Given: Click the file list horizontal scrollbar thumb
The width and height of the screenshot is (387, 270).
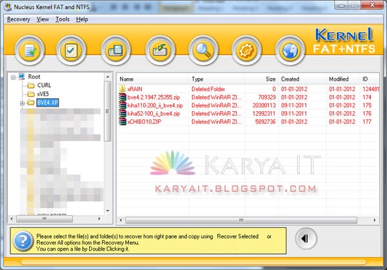Looking at the screenshot, I should (x=241, y=220).
